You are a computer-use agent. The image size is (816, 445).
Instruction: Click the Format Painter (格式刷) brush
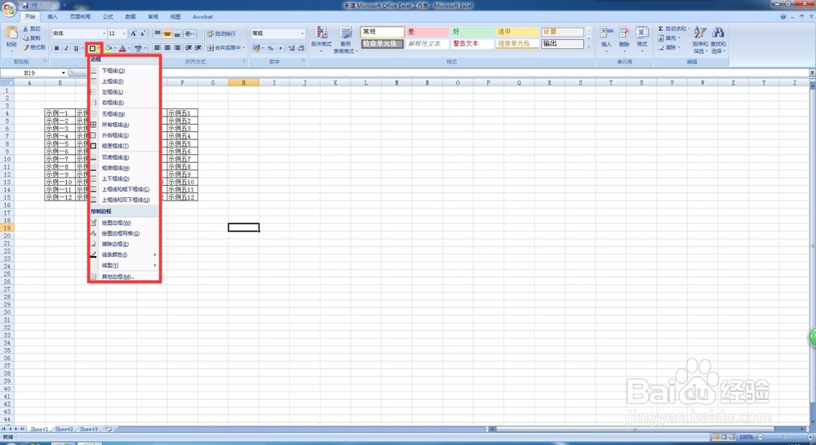click(25, 47)
